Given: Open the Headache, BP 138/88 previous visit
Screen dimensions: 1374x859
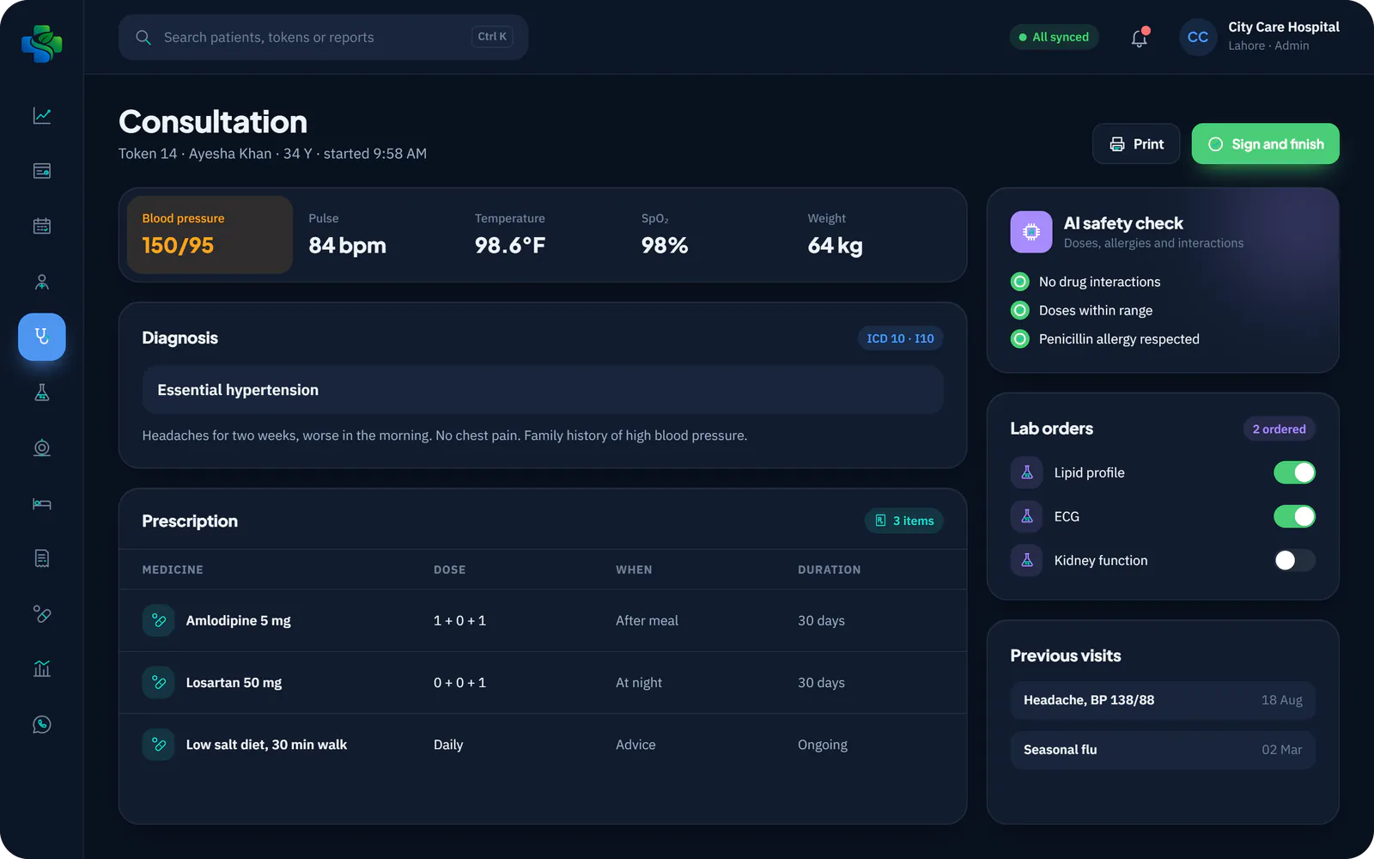Looking at the screenshot, I should tap(1163, 700).
